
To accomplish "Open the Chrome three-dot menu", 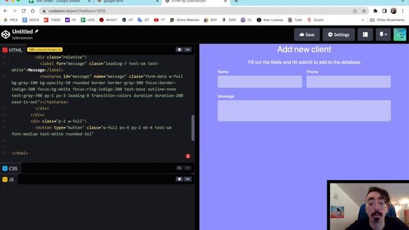I will tap(403, 11).
